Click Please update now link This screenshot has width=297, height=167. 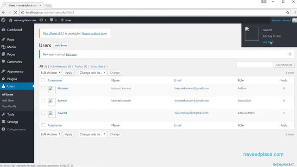pos(94,33)
